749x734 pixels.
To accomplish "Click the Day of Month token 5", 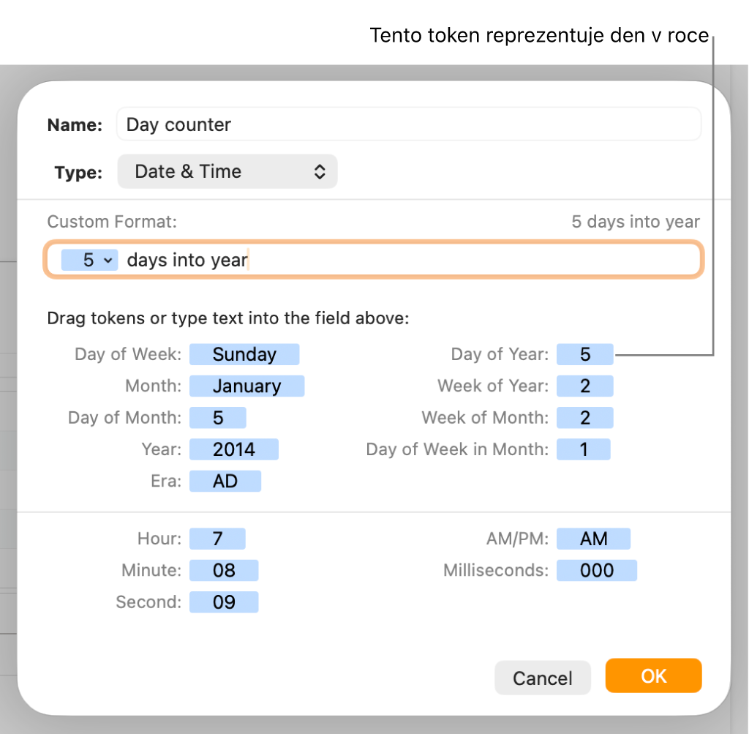I will coord(218,418).
